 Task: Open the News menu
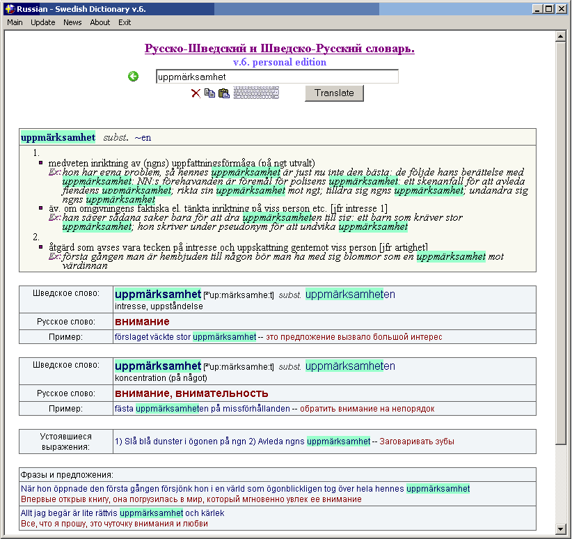click(72, 22)
